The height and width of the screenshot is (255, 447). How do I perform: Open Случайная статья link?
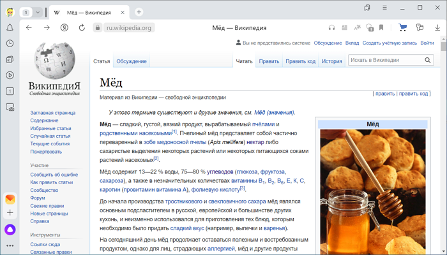(50, 136)
